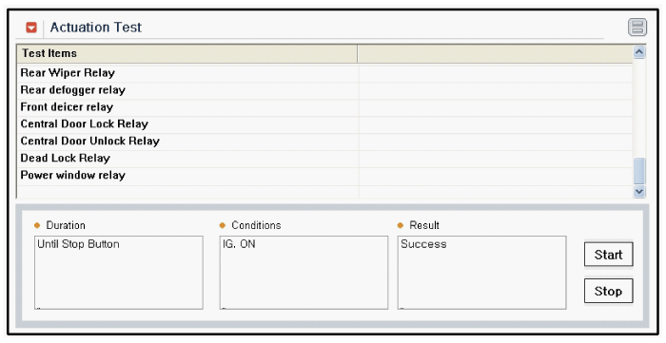
Task: Click the panel layout icon top right
Action: [x=637, y=28]
